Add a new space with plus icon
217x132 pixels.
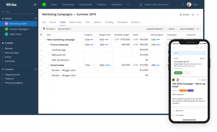click(x=36, y=18)
